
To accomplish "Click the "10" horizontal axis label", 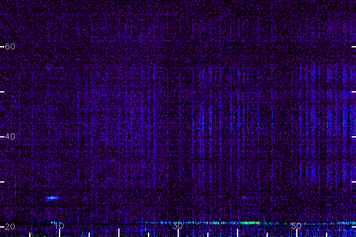I will point(59,226).
